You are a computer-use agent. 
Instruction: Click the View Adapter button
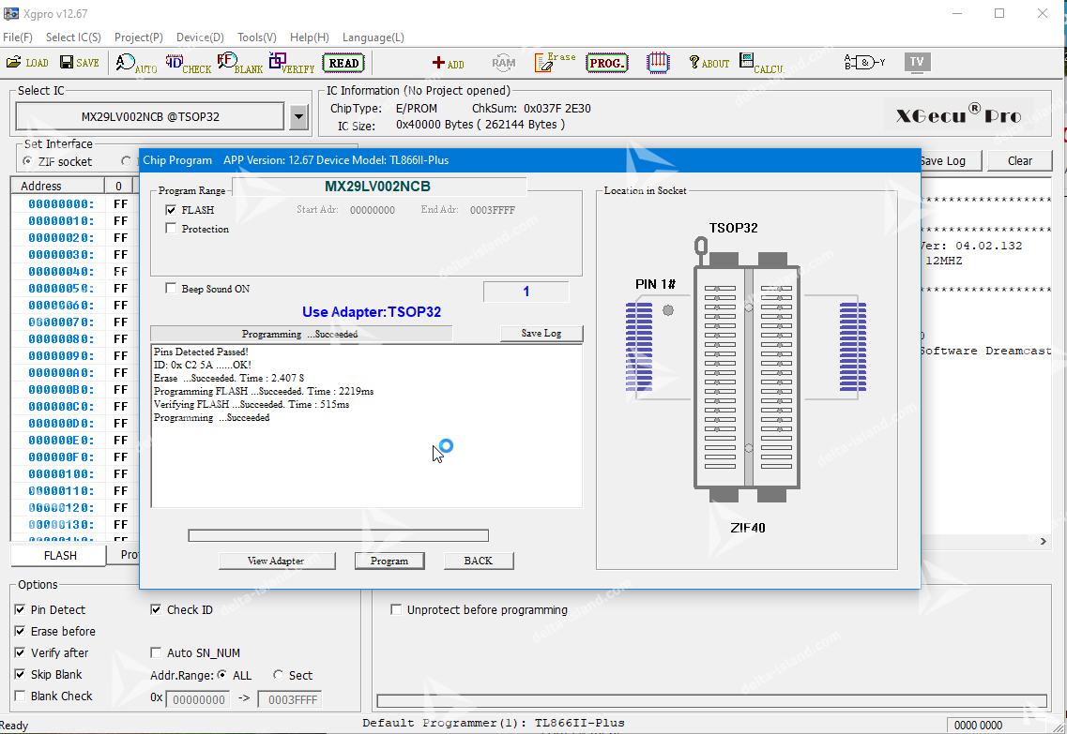[276, 561]
